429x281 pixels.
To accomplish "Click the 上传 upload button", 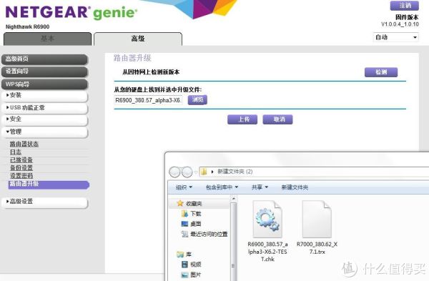I will coord(242,119).
